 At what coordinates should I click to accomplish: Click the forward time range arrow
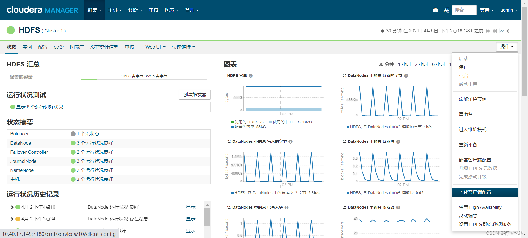click(488, 31)
